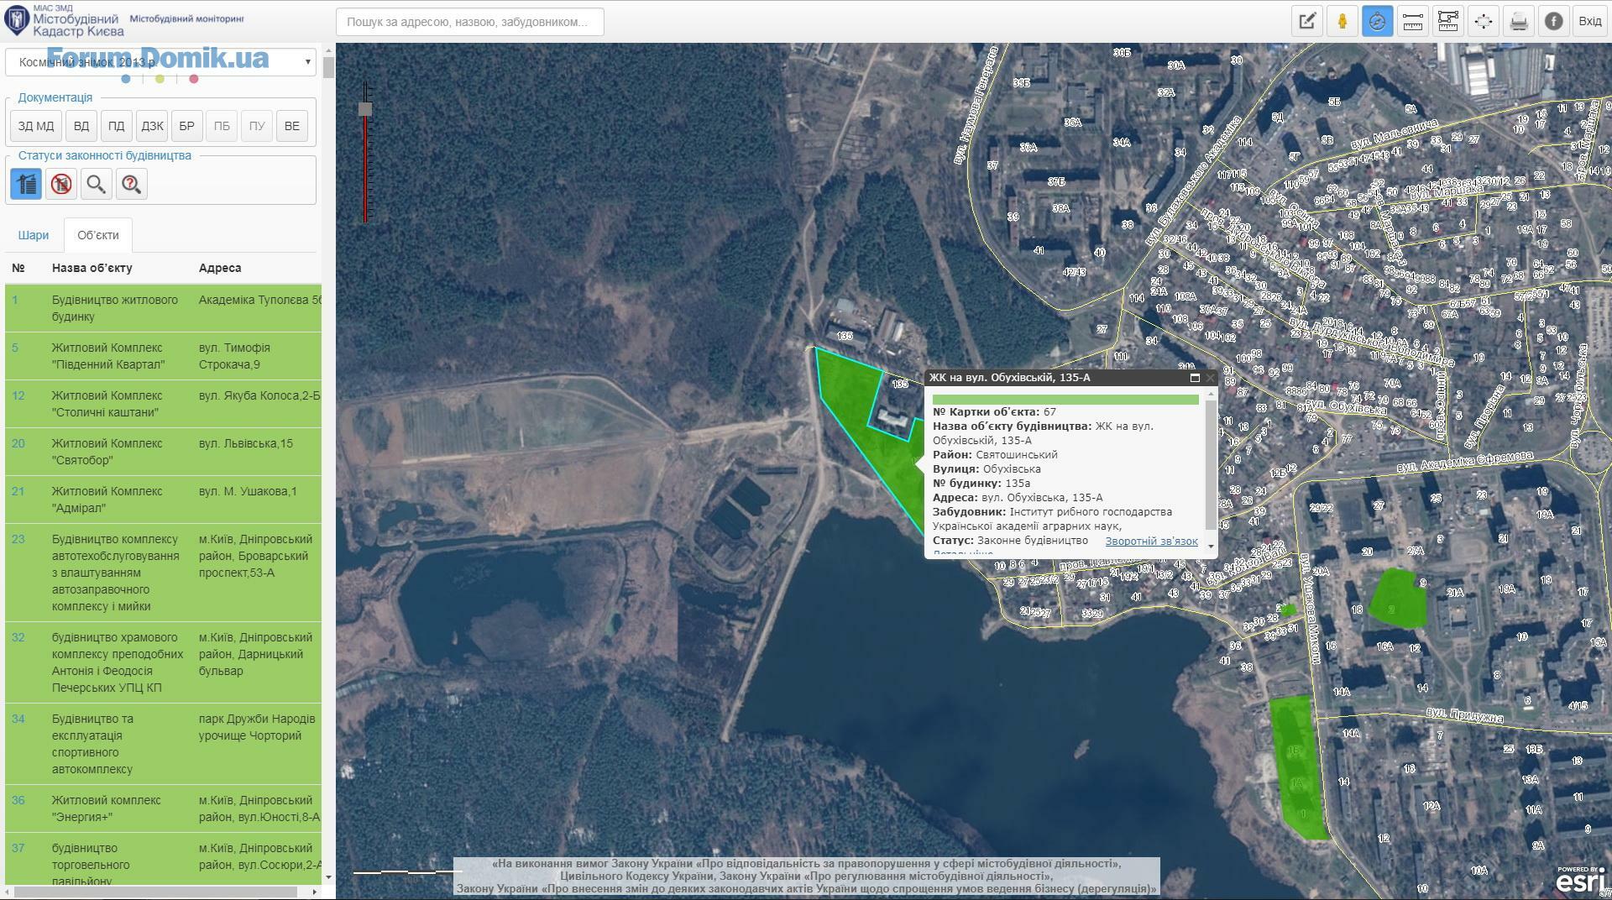Adjust the map zoom slider handle
The width and height of the screenshot is (1612, 900).
(364, 109)
